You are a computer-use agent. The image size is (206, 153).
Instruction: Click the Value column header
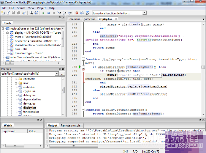35,131
